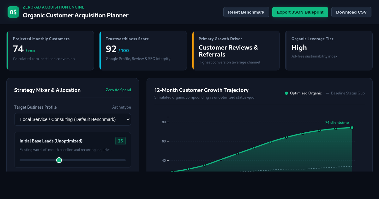The width and height of the screenshot is (379, 199).
Task: Click the Projected Monthly Customers card
Action: (50, 51)
